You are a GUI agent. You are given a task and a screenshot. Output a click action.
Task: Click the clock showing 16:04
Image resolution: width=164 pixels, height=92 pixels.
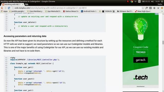pos(157,2)
